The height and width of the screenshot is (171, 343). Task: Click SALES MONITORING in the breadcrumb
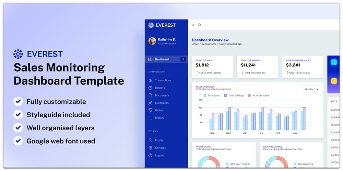(x=230, y=44)
